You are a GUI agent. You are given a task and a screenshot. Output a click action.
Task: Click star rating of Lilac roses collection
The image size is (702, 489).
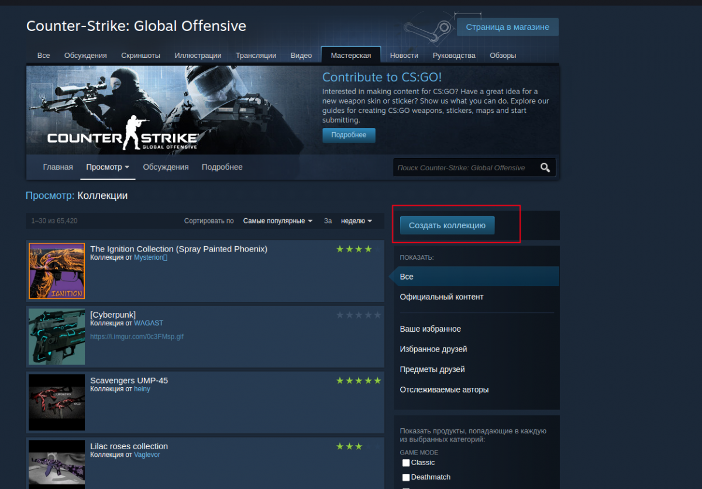coord(359,446)
